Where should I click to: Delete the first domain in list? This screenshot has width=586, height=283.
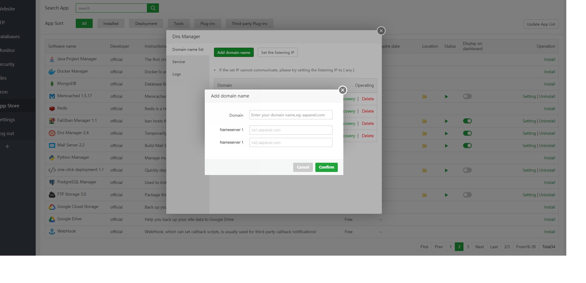click(x=368, y=99)
